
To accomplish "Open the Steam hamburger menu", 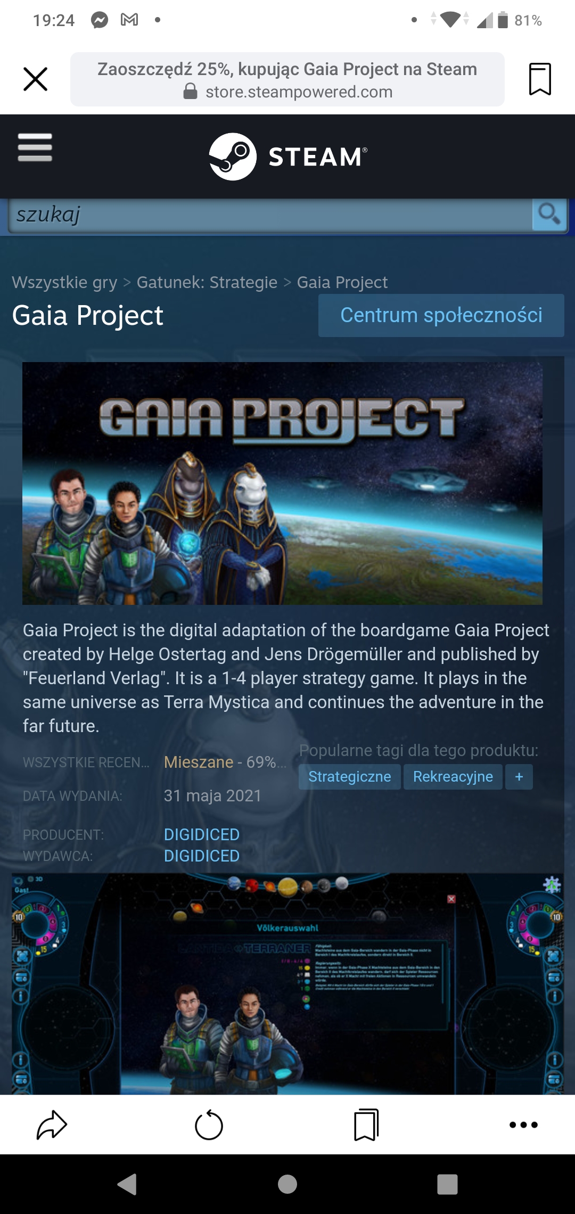I will tap(35, 147).
